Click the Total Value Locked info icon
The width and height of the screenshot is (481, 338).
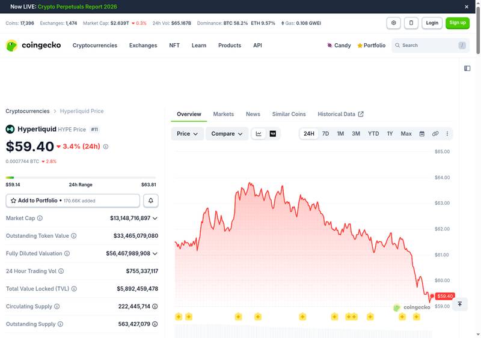[x=74, y=289]
